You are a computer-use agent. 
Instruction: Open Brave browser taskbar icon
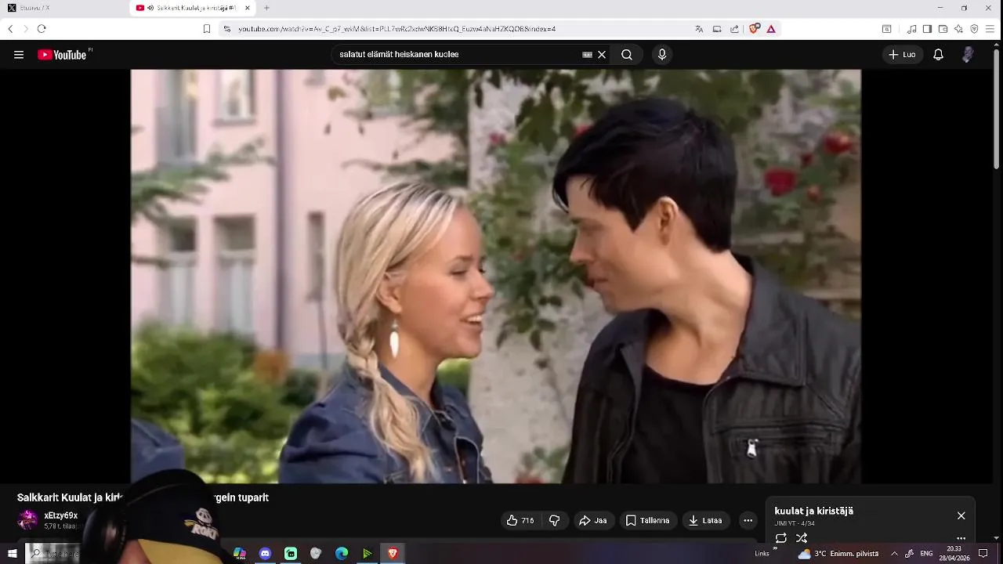[x=393, y=553]
